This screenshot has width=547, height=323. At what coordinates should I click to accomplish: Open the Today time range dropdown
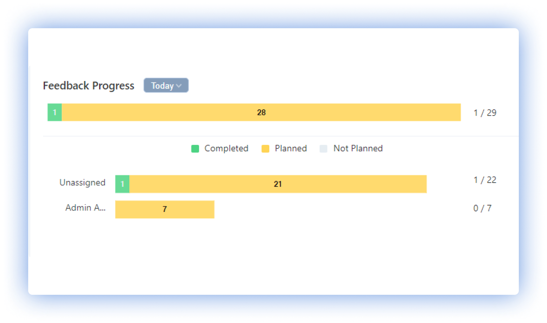tap(166, 85)
